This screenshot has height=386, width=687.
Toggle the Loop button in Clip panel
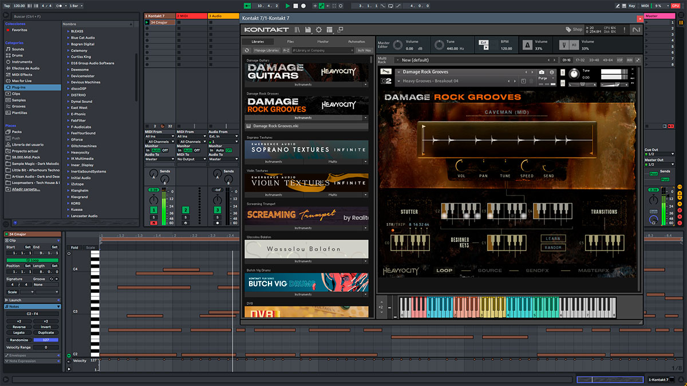(x=32, y=260)
